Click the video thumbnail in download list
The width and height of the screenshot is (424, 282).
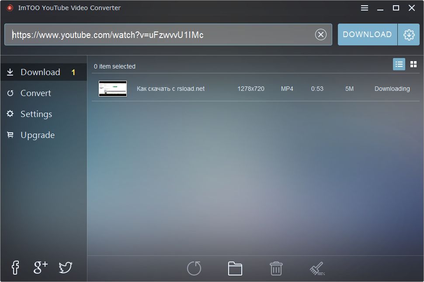click(x=112, y=88)
